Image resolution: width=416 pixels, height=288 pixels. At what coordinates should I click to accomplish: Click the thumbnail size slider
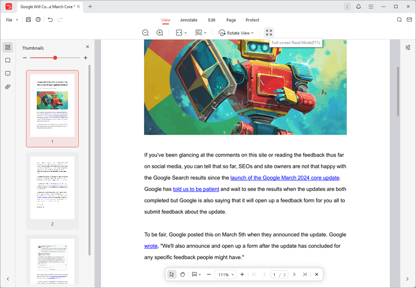(x=55, y=57)
